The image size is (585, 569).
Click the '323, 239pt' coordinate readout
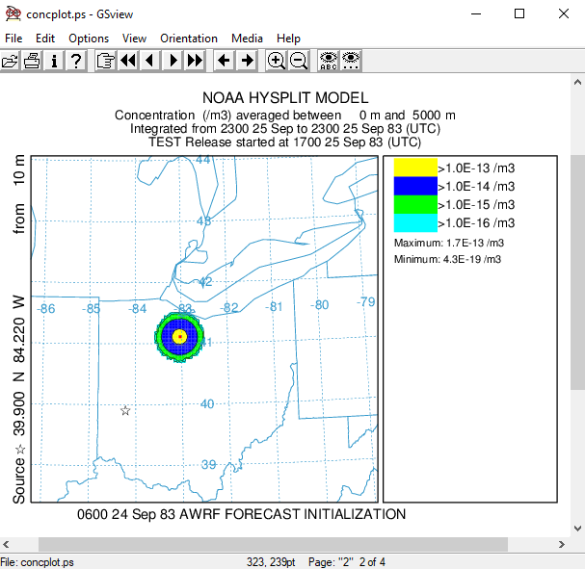click(271, 562)
